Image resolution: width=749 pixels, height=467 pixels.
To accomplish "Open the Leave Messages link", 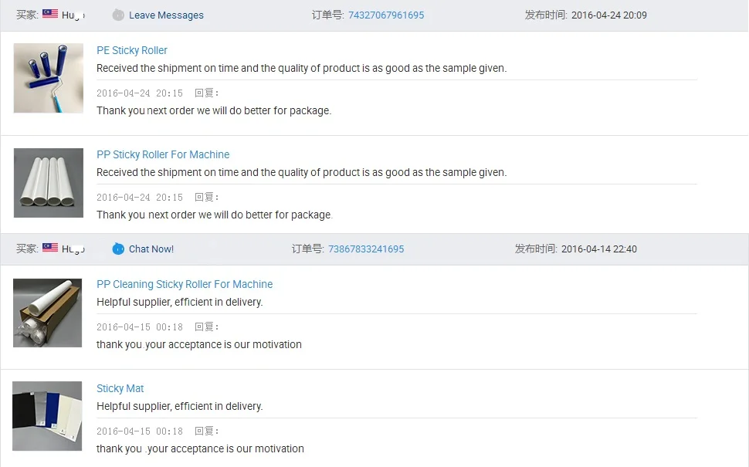I will [166, 15].
